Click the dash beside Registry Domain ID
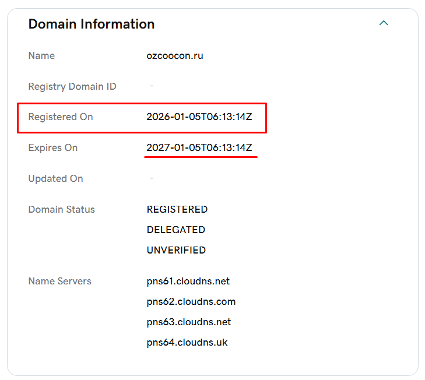 152,87
